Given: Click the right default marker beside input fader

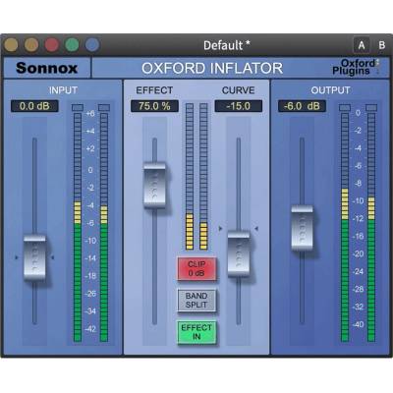Looking at the screenshot, I should point(52,257).
